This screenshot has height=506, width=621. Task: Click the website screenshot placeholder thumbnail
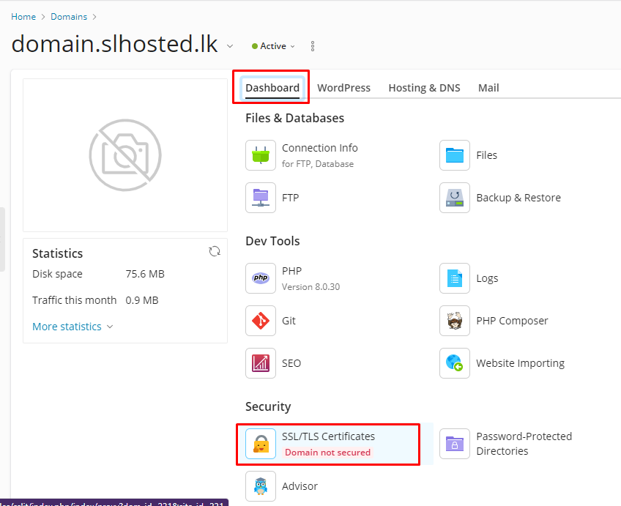[x=125, y=155]
